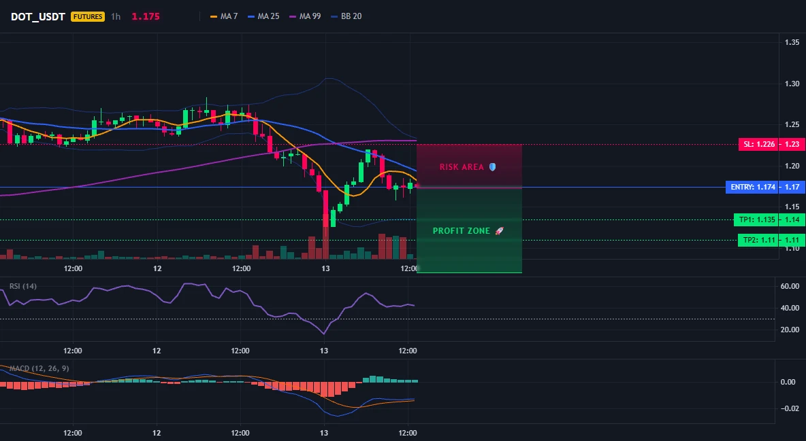Click the orange MA 7 legend marker
The height and width of the screenshot is (441, 806).
(x=214, y=16)
